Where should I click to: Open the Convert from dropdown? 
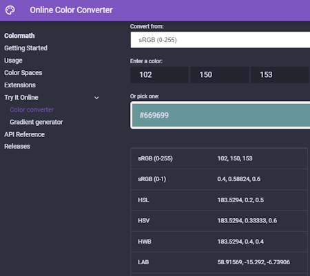[x=220, y=40]
